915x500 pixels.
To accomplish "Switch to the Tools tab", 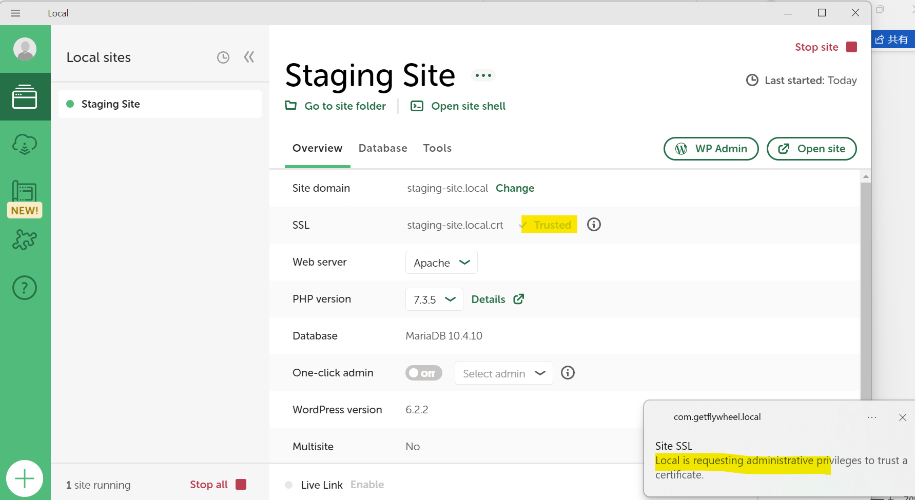I will [437, 148].
